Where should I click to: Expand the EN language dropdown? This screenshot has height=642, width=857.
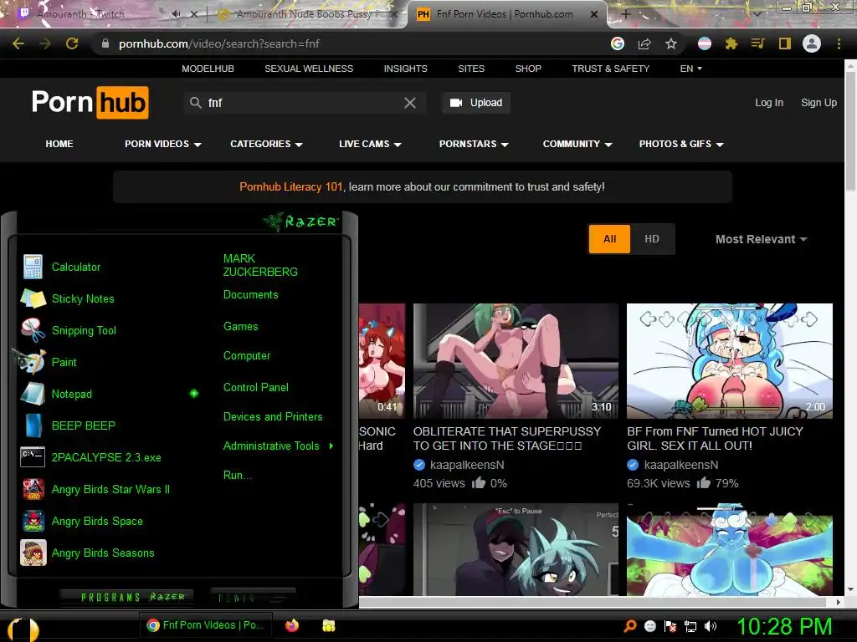click(690, 69)
